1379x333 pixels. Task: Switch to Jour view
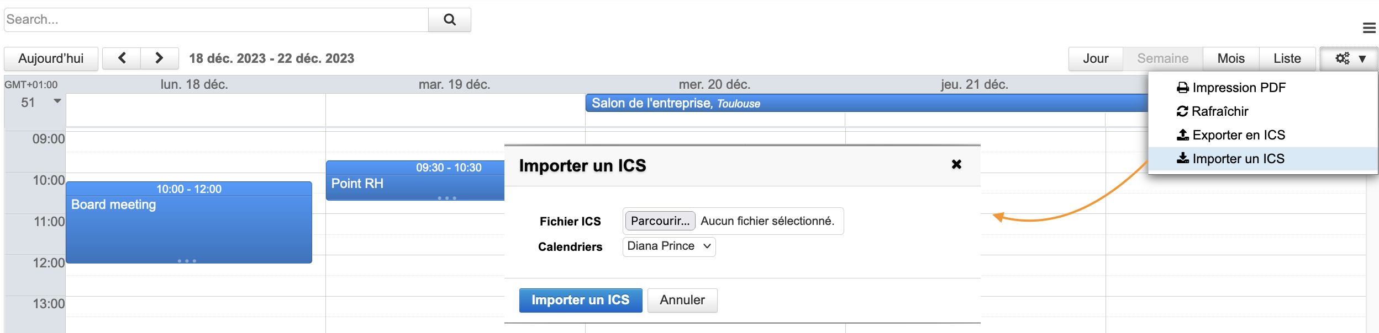coord(1095,58)
